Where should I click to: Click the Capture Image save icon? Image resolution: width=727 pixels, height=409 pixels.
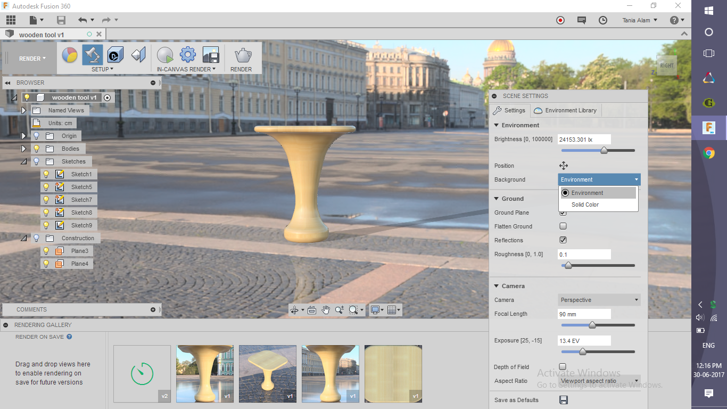[x=211, y=54]
